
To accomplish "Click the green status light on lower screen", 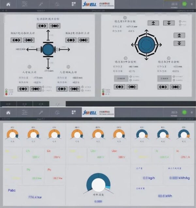I will point(184,112).
